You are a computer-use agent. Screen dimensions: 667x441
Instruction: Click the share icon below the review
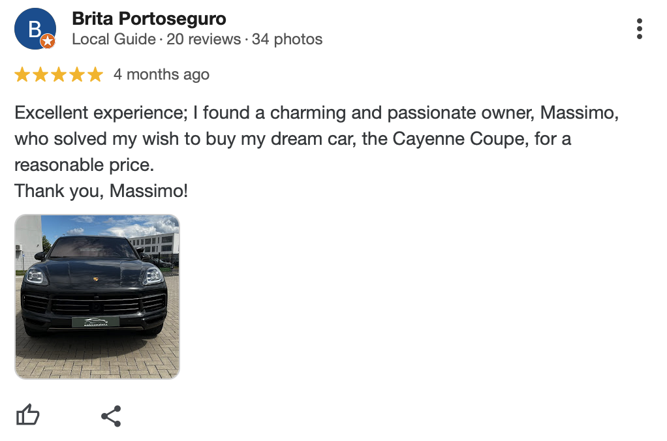tap(110, 415)
